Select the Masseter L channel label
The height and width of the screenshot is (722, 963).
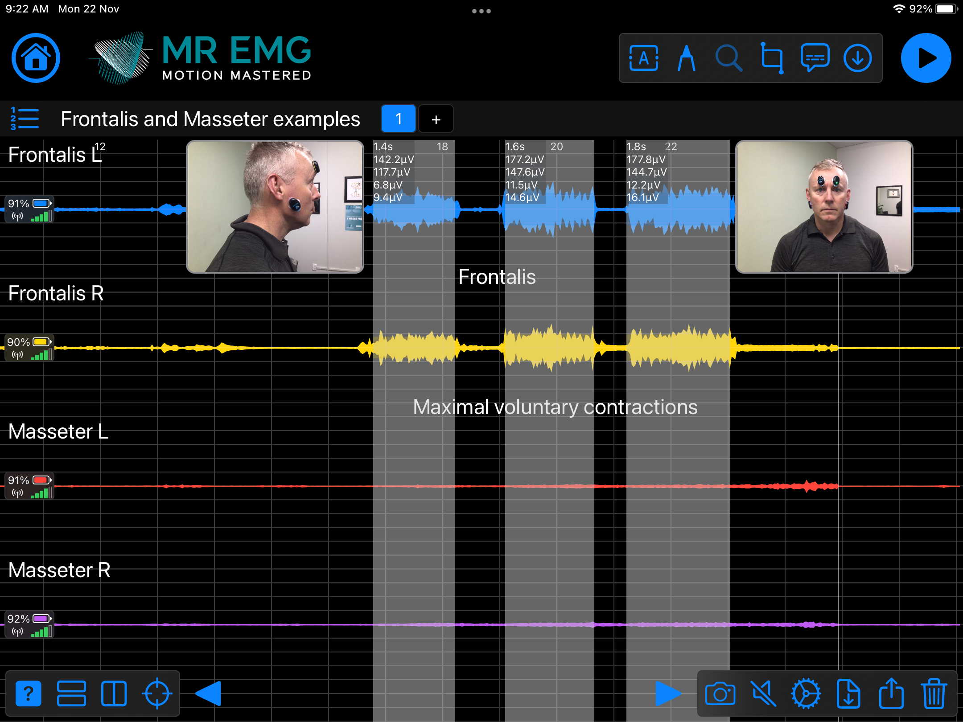pyautogui.click(x=58, y=431)
